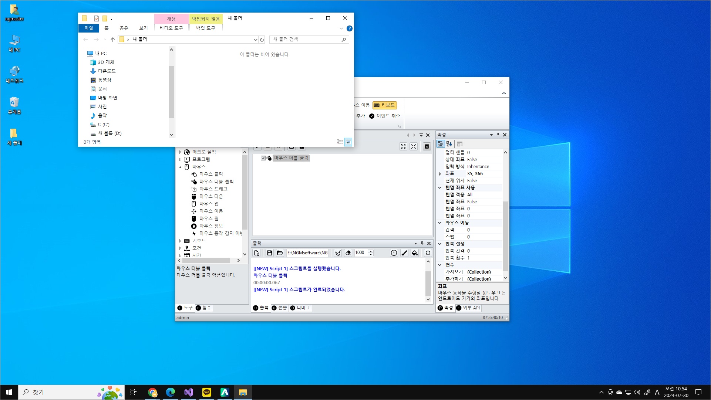
Task: Click the save log icon in output panel
Action: pyautogui.click(x=270, y=253)
